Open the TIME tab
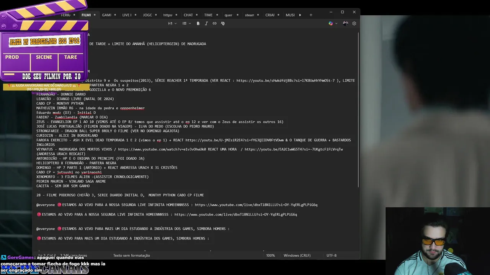 [x=208, y=15]
